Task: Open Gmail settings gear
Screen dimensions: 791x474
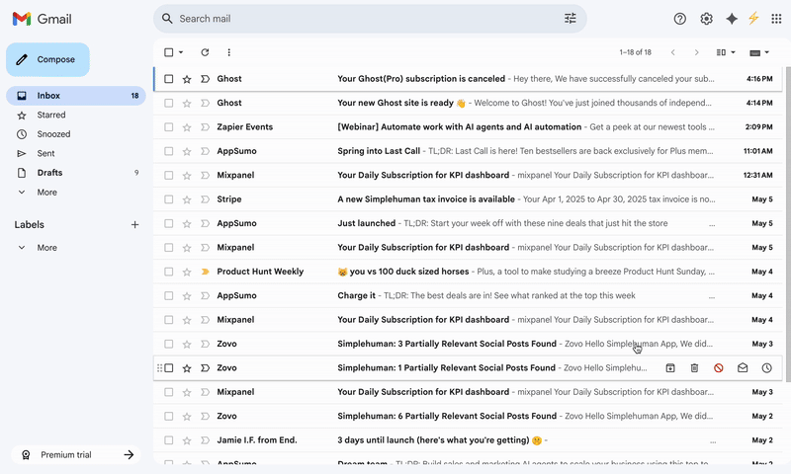Action: pyautogui.click(x=706, y=19)
